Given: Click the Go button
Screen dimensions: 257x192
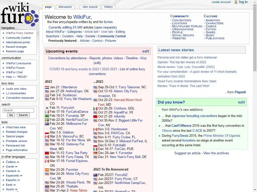Looking at the screenshot, I should click(x=11, y=115).
